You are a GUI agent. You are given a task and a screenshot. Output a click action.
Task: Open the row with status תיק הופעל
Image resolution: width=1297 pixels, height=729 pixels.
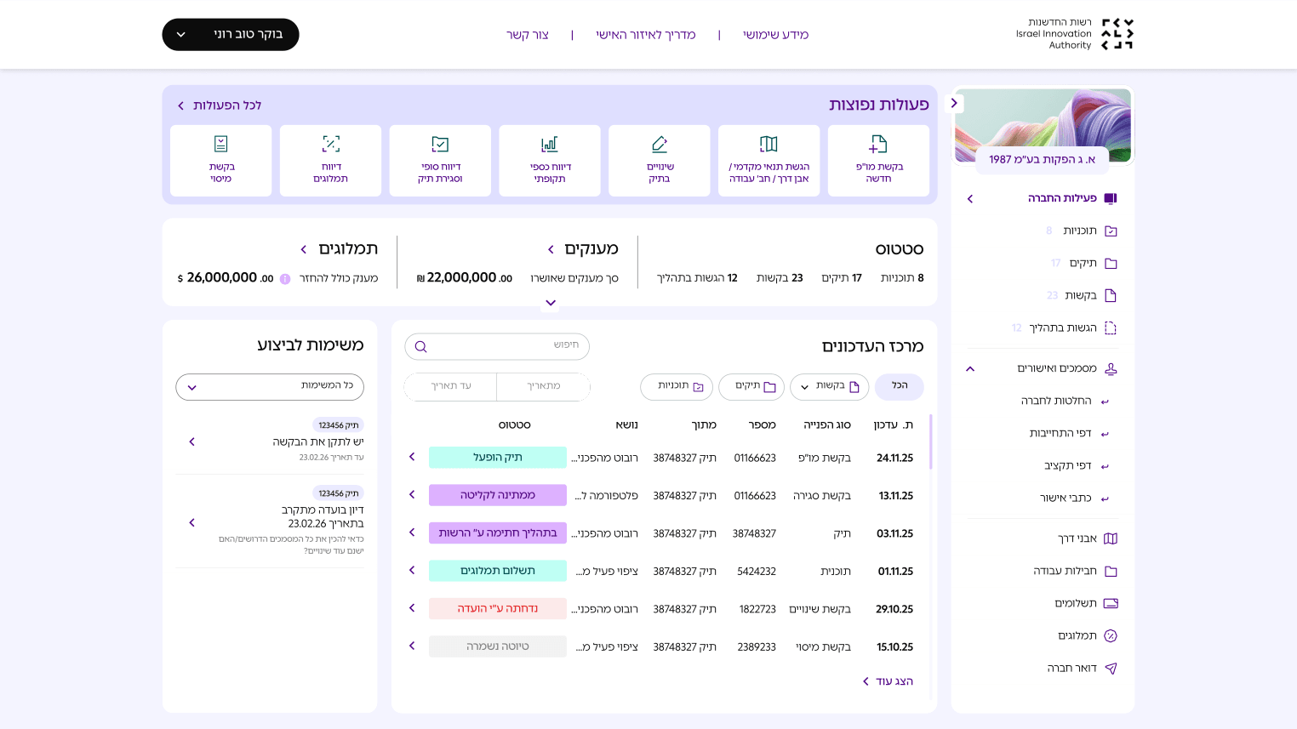[664, 458]
